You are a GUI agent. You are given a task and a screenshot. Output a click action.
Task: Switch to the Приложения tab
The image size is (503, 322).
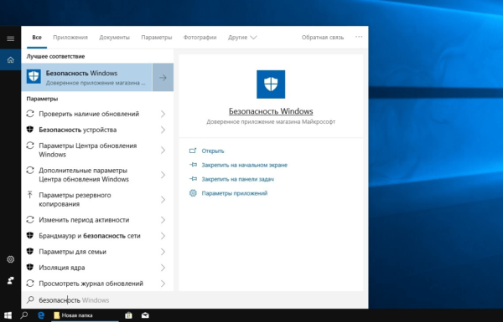[x=70, y=38]
